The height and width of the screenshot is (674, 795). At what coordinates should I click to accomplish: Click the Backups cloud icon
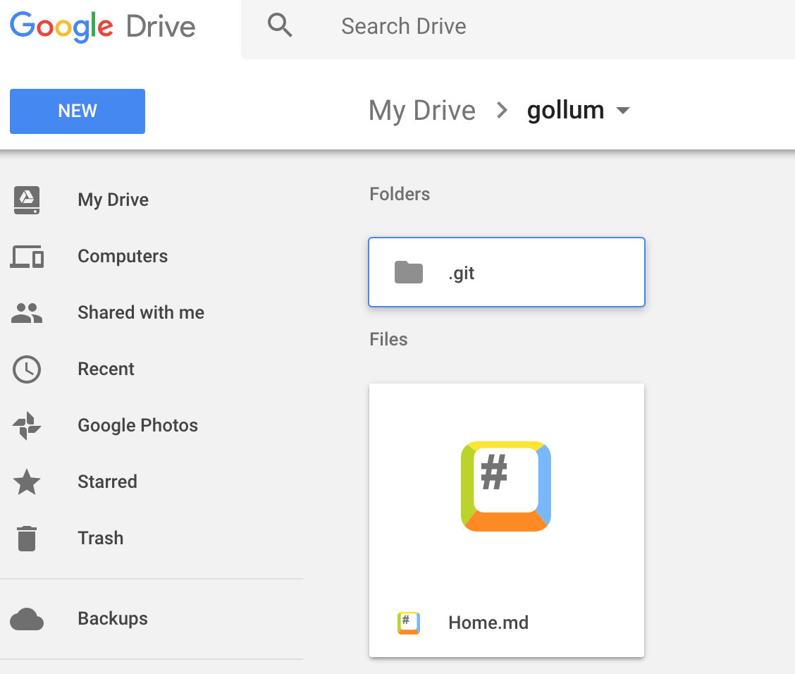click(27, 619)
